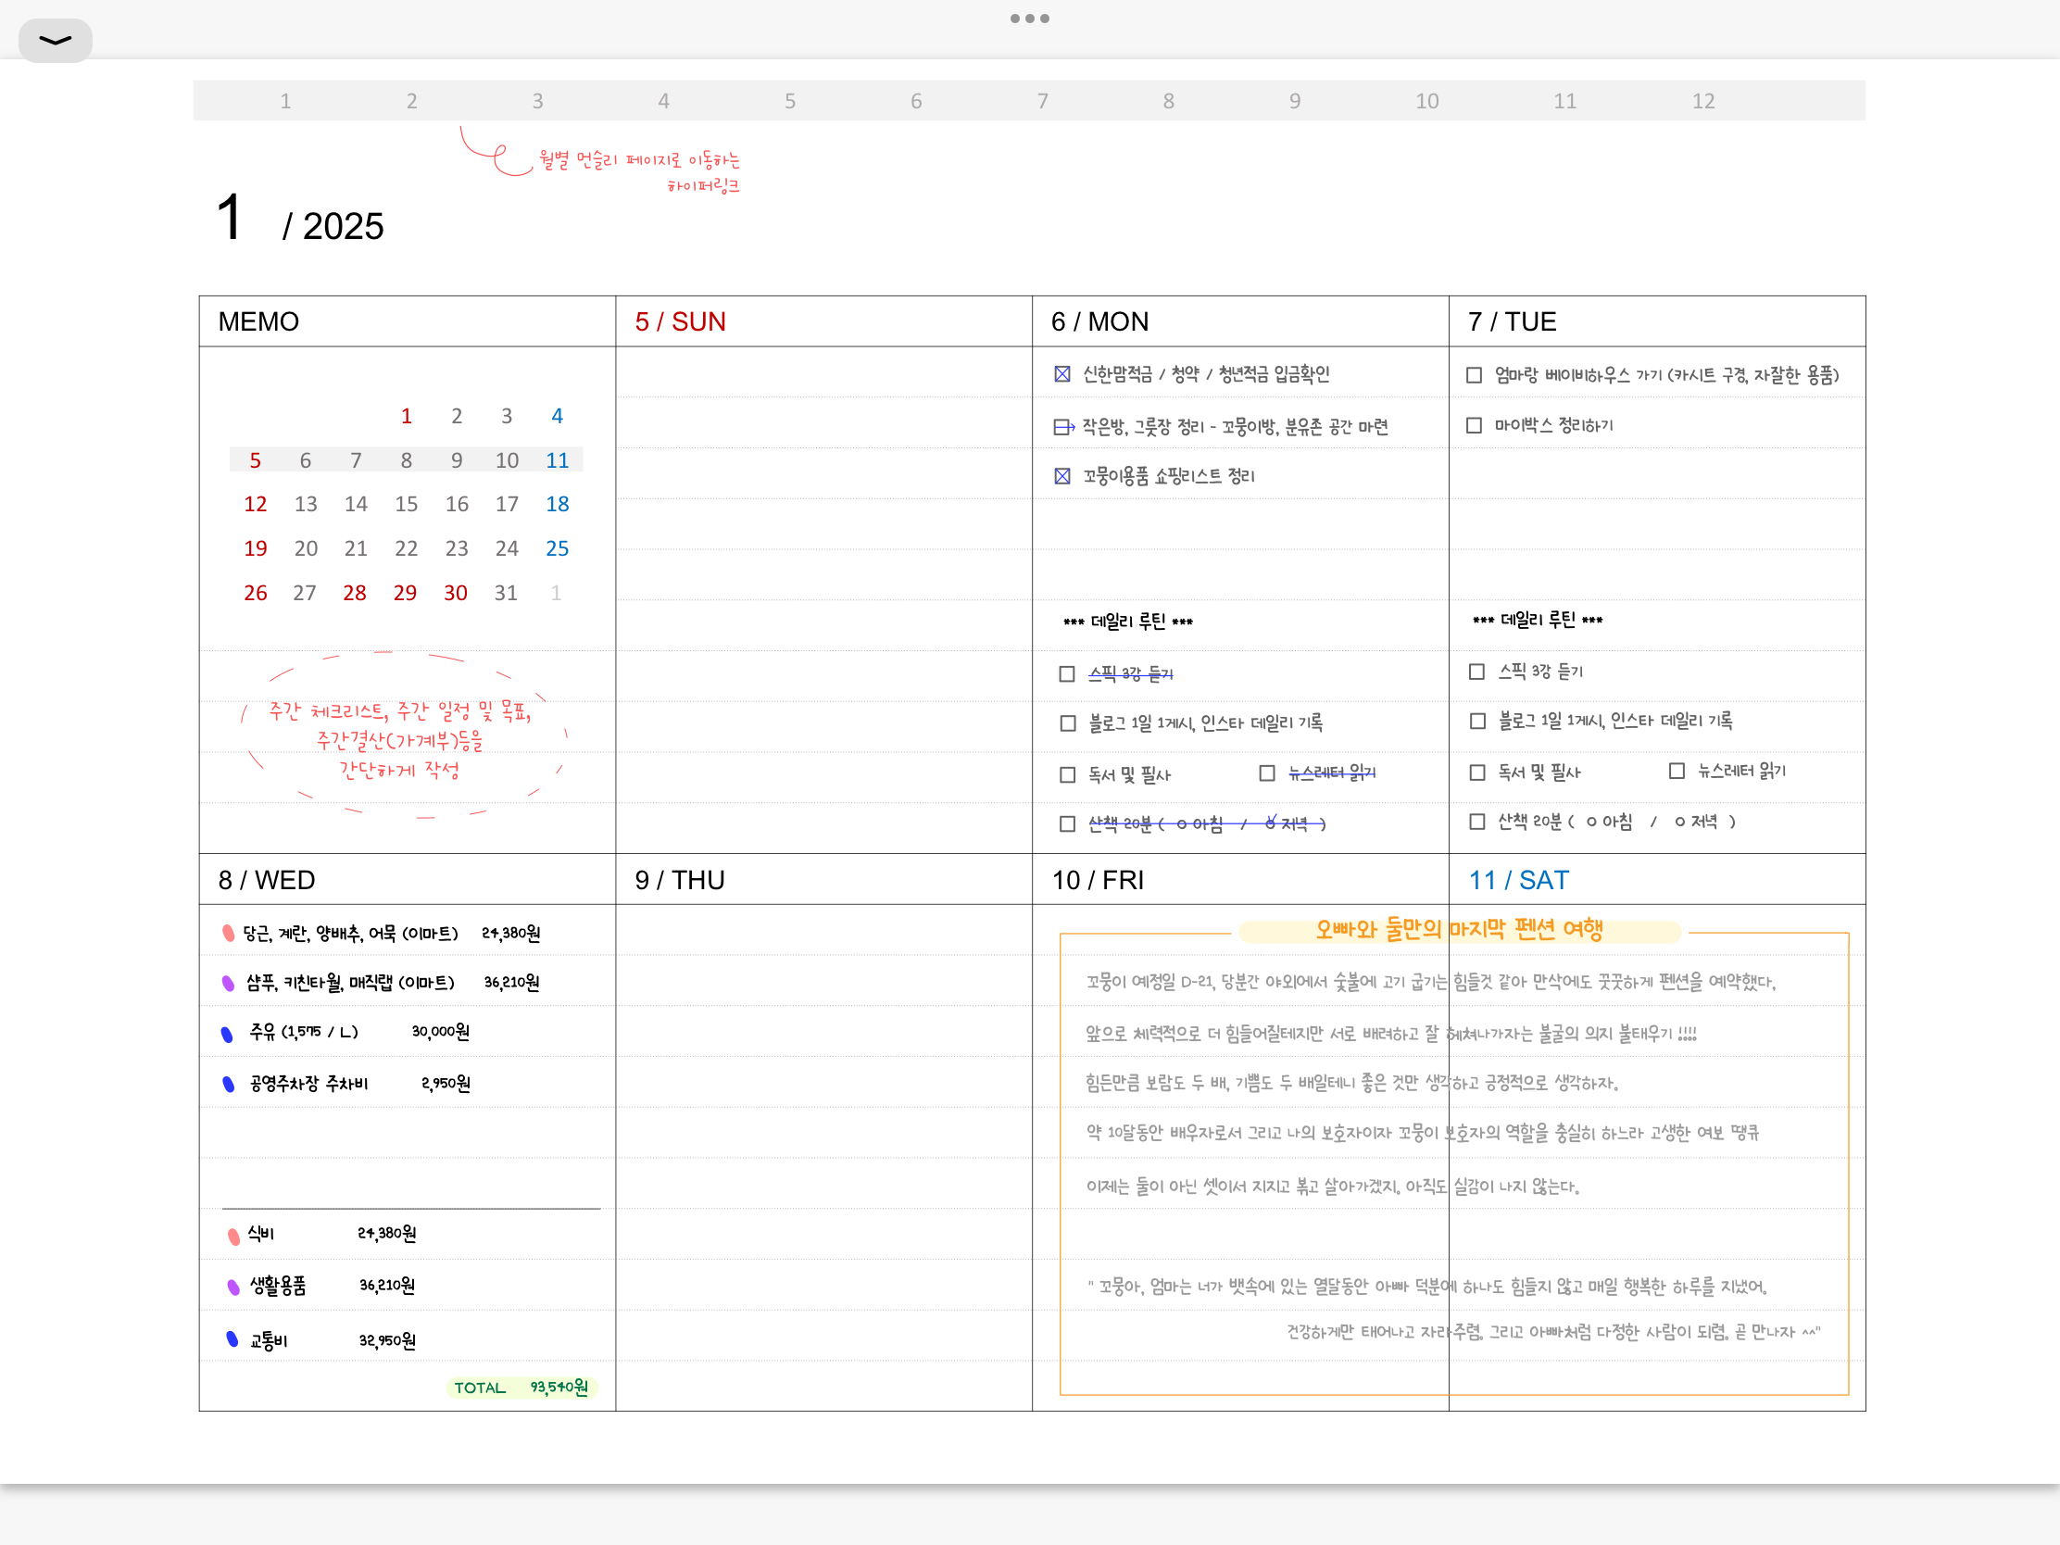The image size is (2060, 1545).
Task: Click the arrow-marked 작은방 그릇장 정리 checkbox
Action: [1062, 426]
